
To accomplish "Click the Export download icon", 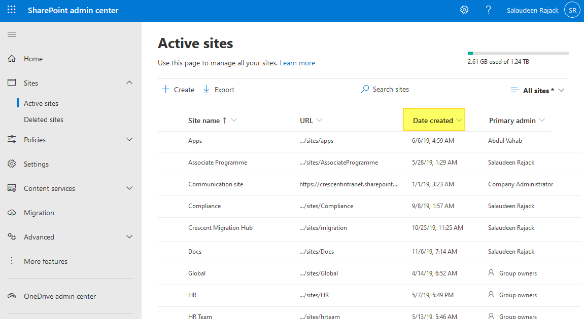I will [206, 89].
